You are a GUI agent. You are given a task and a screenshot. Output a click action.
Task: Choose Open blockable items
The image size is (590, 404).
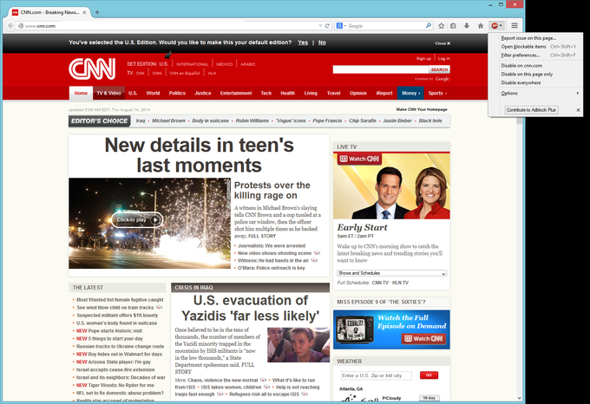click(523, 47)
